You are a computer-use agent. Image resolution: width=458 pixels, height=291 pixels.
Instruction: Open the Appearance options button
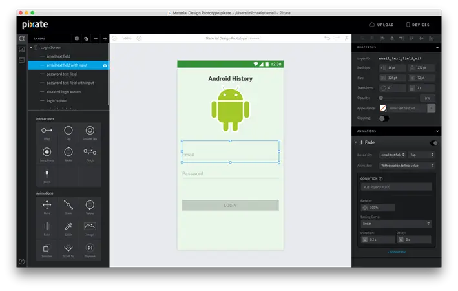431,108
